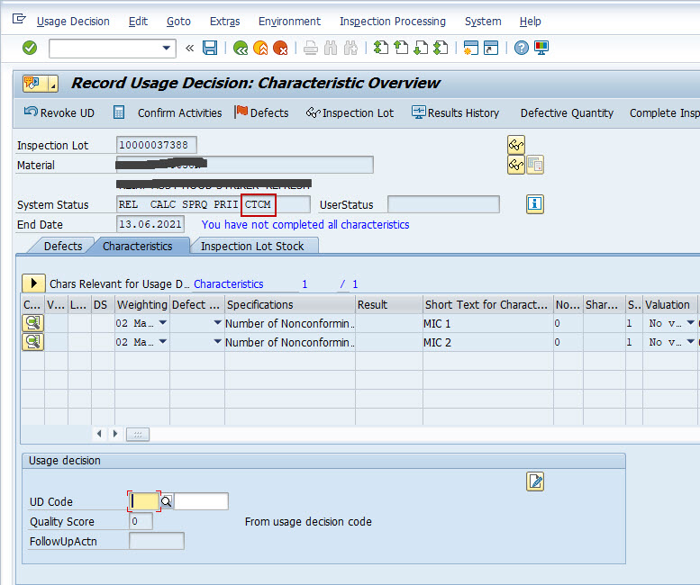Screen dimensions: 700x585
Task: Click Confirm Activities button
Action: tap(180, 113)
